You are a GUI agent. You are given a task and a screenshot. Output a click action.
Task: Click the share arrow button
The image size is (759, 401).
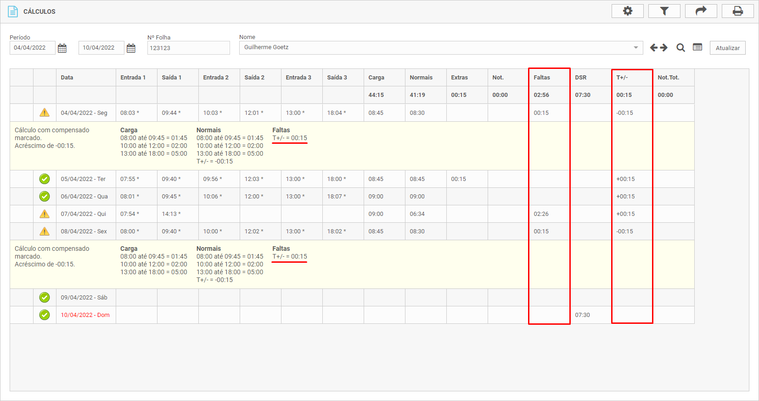pyautogui.click(x=701, y=11)
